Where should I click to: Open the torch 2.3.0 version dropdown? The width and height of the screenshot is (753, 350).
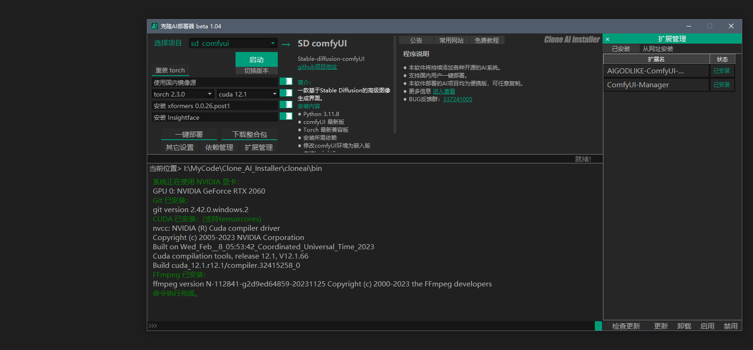click(x=183, y=94)
